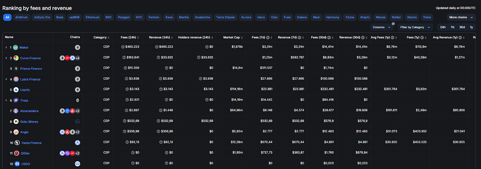This screenshot has height=169, width=481.
Task: Sort by the Category column
Action: pos(101,38)
